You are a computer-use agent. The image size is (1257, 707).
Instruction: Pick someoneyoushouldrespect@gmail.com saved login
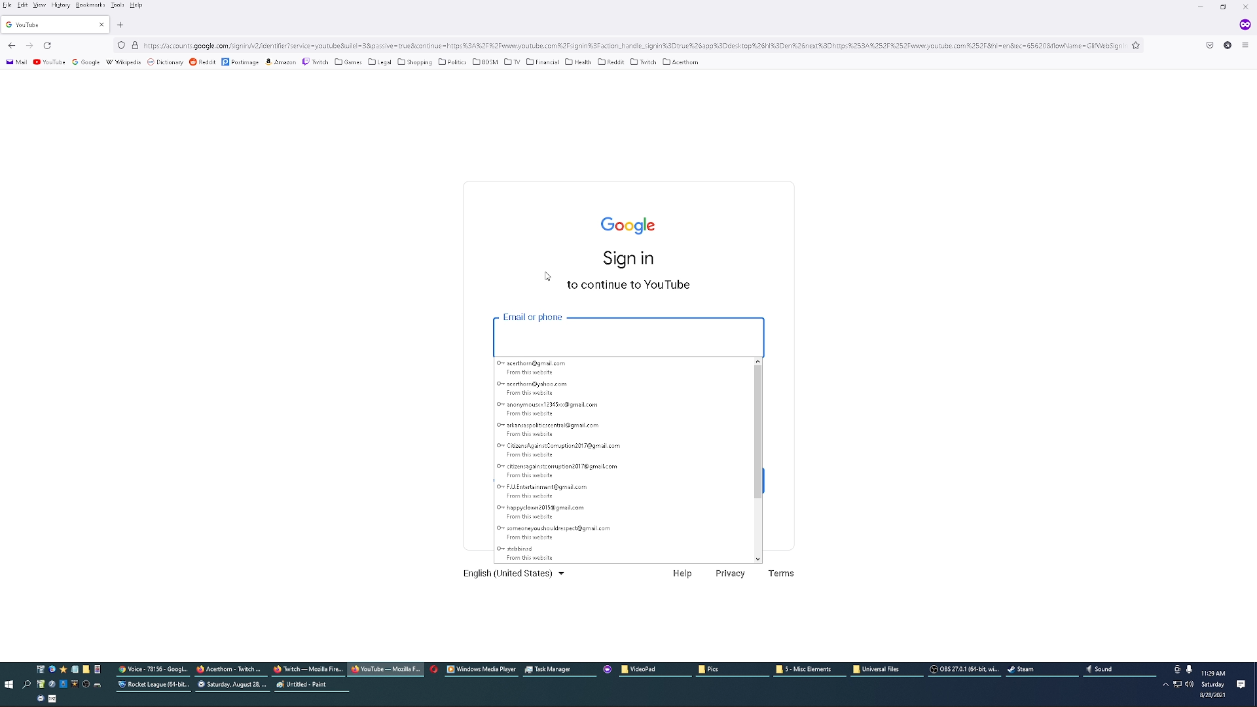tap(624, 532)
